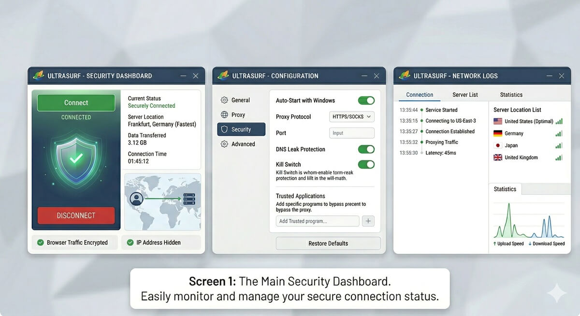The height and width of the screenshot is (316, 580).
Task: Toggle DNS Leak Protection switch
Action: [366, 149]
